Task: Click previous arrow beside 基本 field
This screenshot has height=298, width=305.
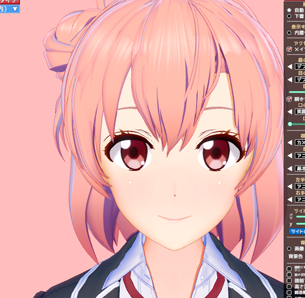Action: (290, 169)
